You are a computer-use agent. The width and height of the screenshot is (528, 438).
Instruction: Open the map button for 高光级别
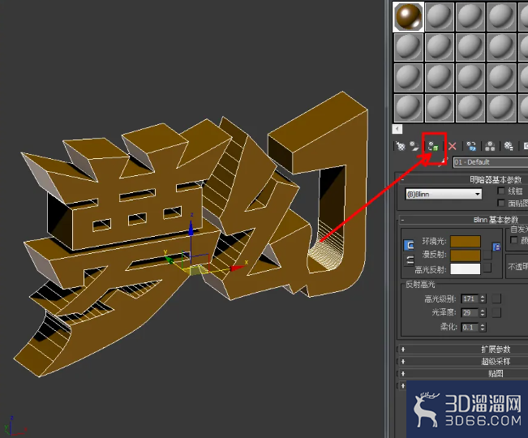[496, 298]
